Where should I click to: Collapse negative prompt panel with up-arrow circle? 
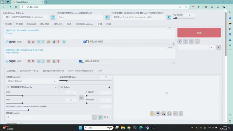[x=174, y=63]
